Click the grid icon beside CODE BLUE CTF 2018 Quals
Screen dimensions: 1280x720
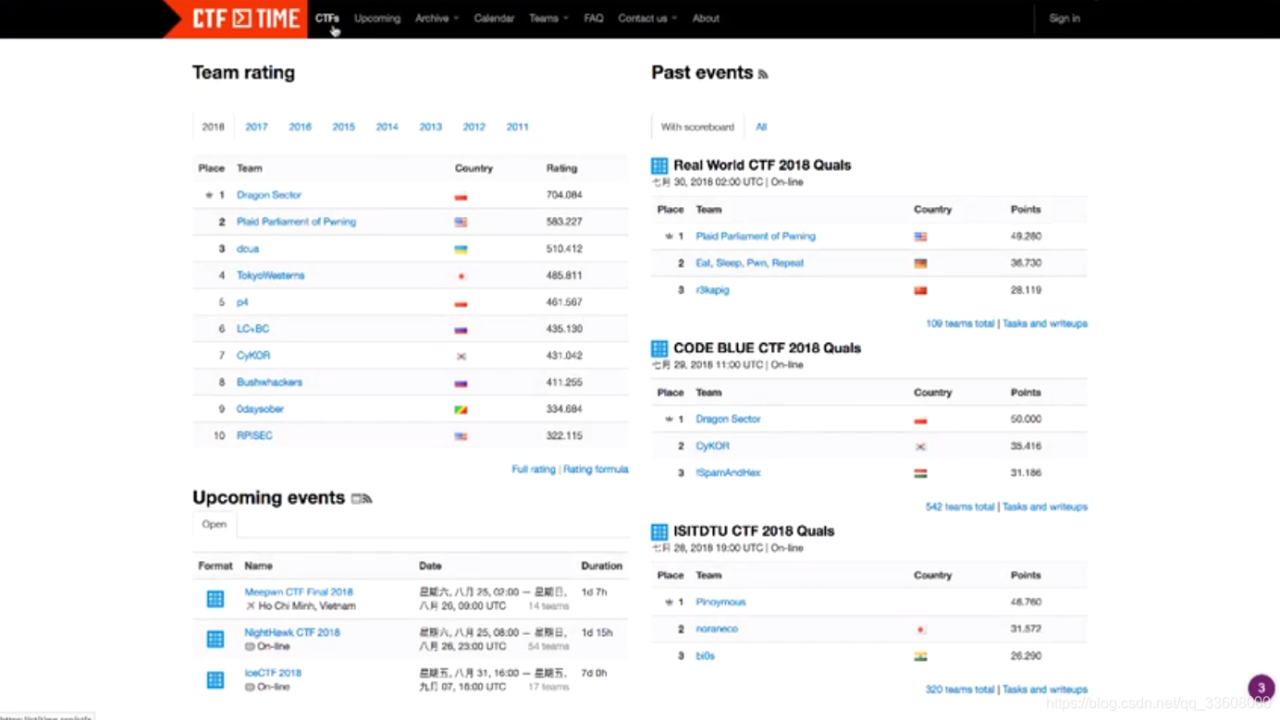(659, 348)
